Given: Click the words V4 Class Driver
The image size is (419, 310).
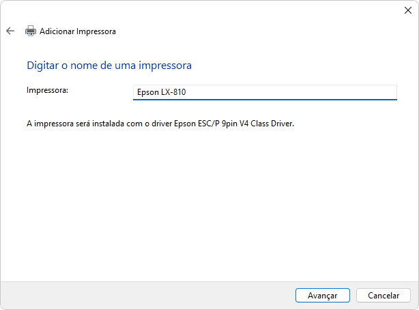Looking at the screenshot, I should coord(267,124).
